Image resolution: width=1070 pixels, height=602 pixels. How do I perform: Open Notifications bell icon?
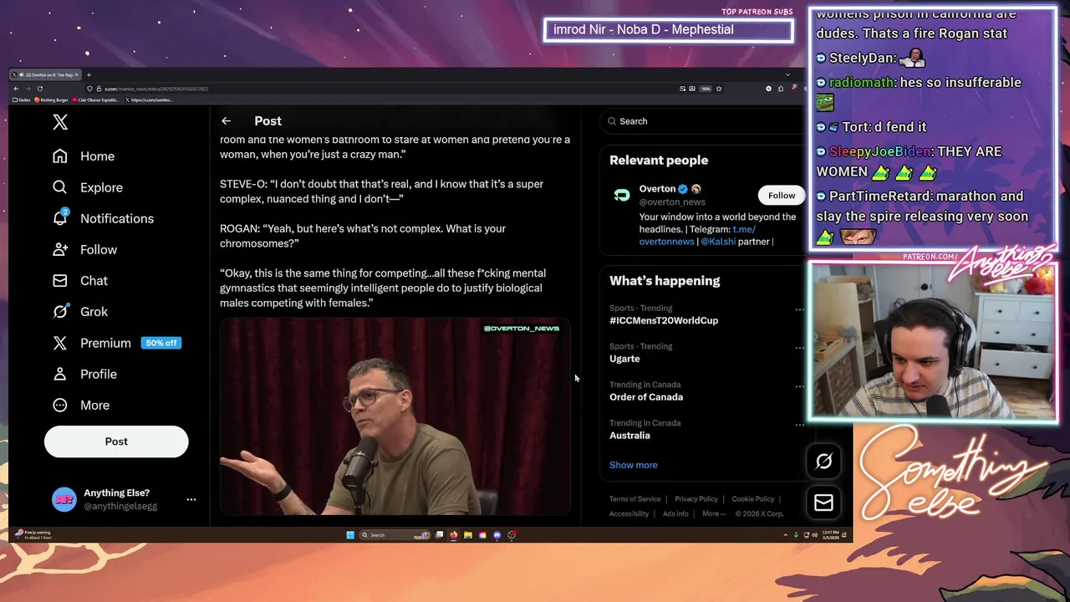tap(60, 218)
